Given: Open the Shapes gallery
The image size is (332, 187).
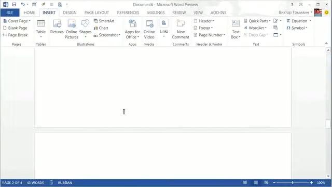Looking at the screenshot, I should coord(85,29).
